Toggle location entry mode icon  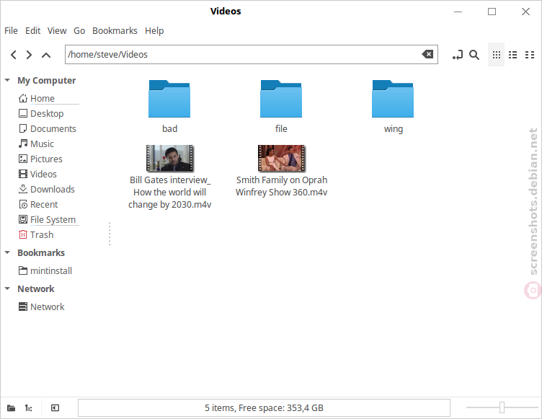[x=458, y=55]
